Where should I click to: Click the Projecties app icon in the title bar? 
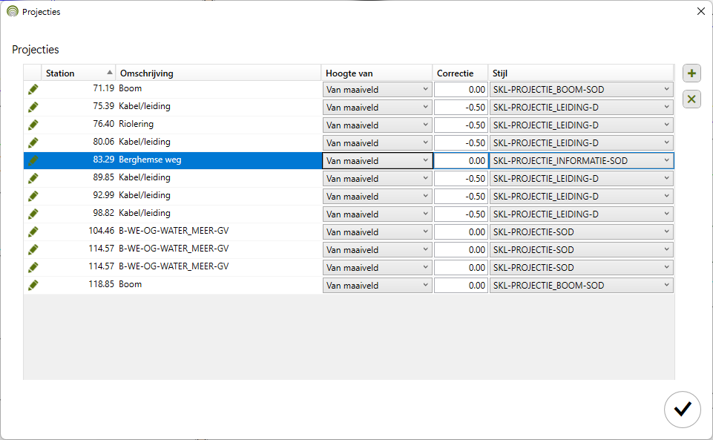click(13, 11)
